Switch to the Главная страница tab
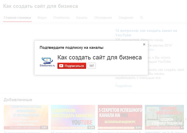The height and width of the screenshot is (133, 187). click(17, 18)
